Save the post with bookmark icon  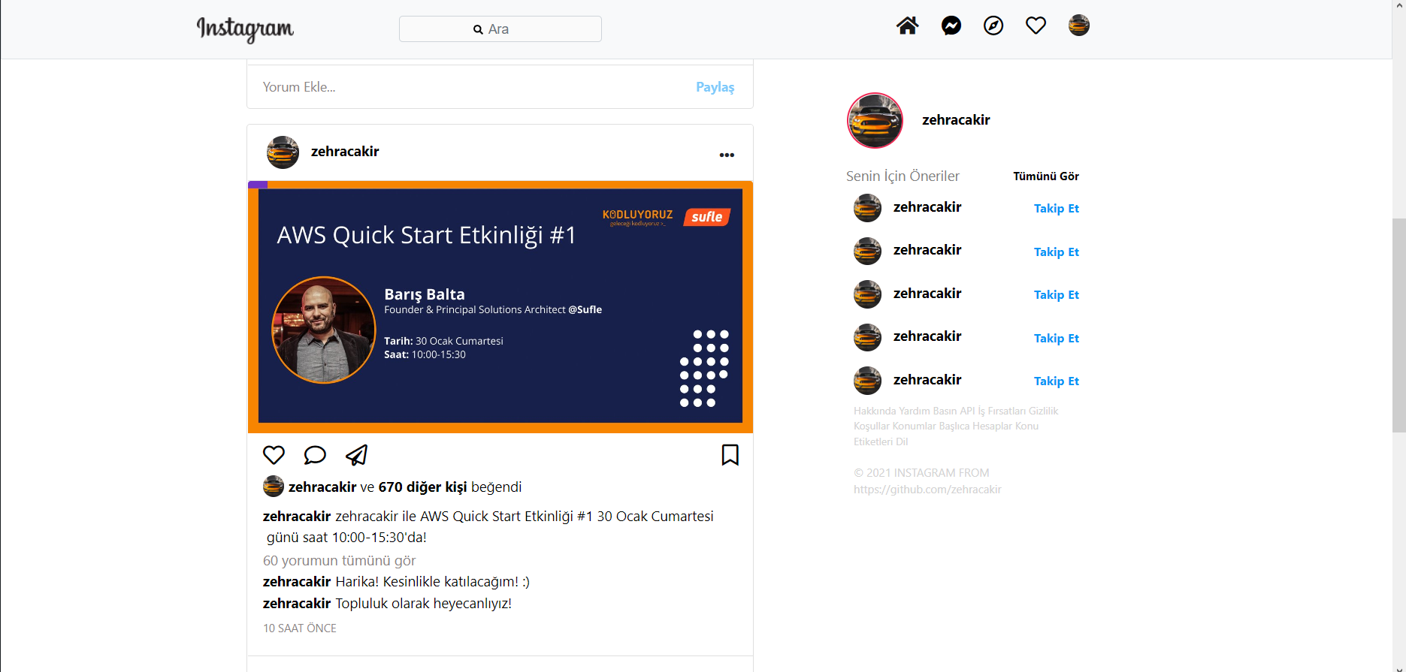click(x=730, y=455)
